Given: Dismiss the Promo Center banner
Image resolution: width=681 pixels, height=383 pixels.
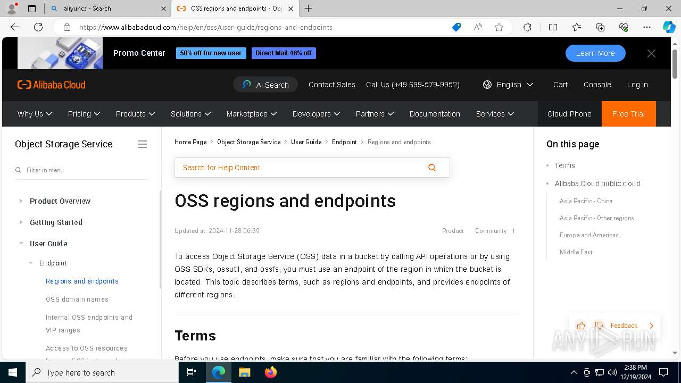Looking at the screenshot, I should point(651,53).
